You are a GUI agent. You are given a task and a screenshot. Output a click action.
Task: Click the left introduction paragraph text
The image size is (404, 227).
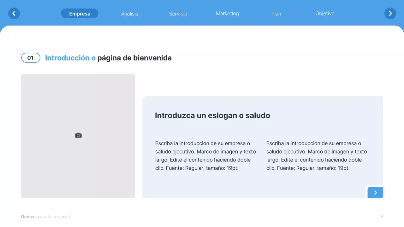pos(205,155)
